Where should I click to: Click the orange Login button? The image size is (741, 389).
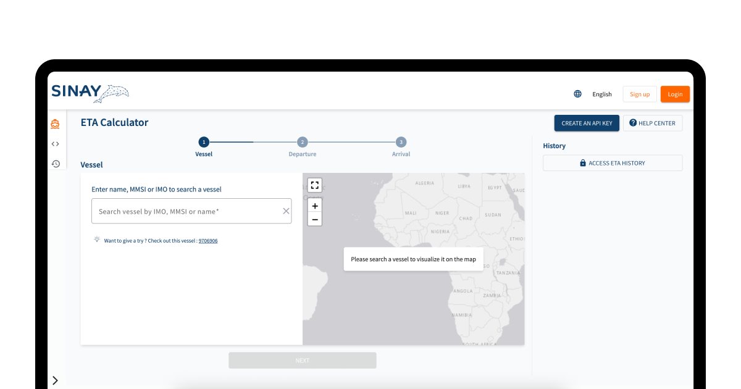[x=675, y=94]
